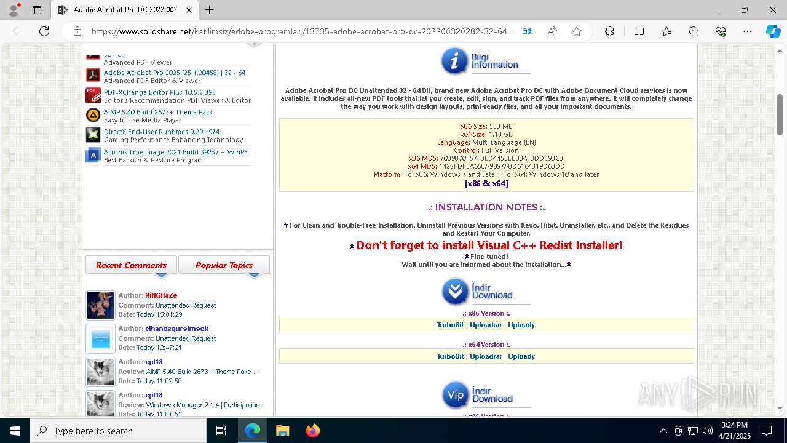Click TurboBit link under x86 Version
Screen dimensions: 787x443
click(450, 325)
